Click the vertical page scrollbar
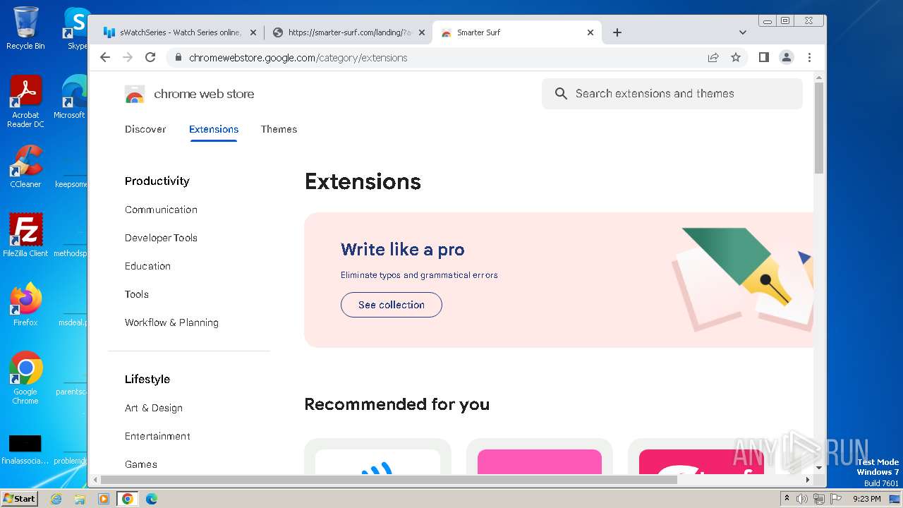Image resolution: width=903 pixels, height=508 pixels. tap(819, 128)
